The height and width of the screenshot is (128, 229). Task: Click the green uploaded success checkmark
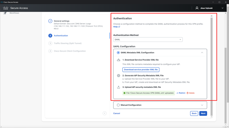point(125,93)
